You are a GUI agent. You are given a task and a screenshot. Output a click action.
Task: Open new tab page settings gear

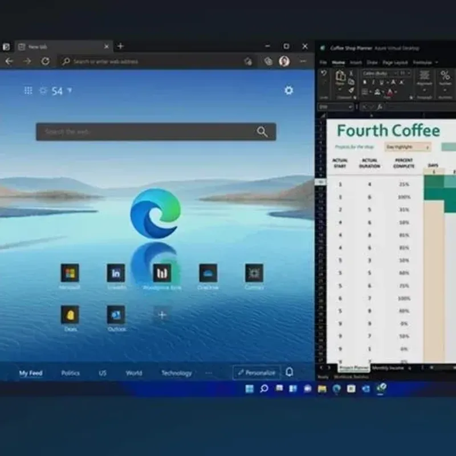pyautogui.click(x=288, y=91)
